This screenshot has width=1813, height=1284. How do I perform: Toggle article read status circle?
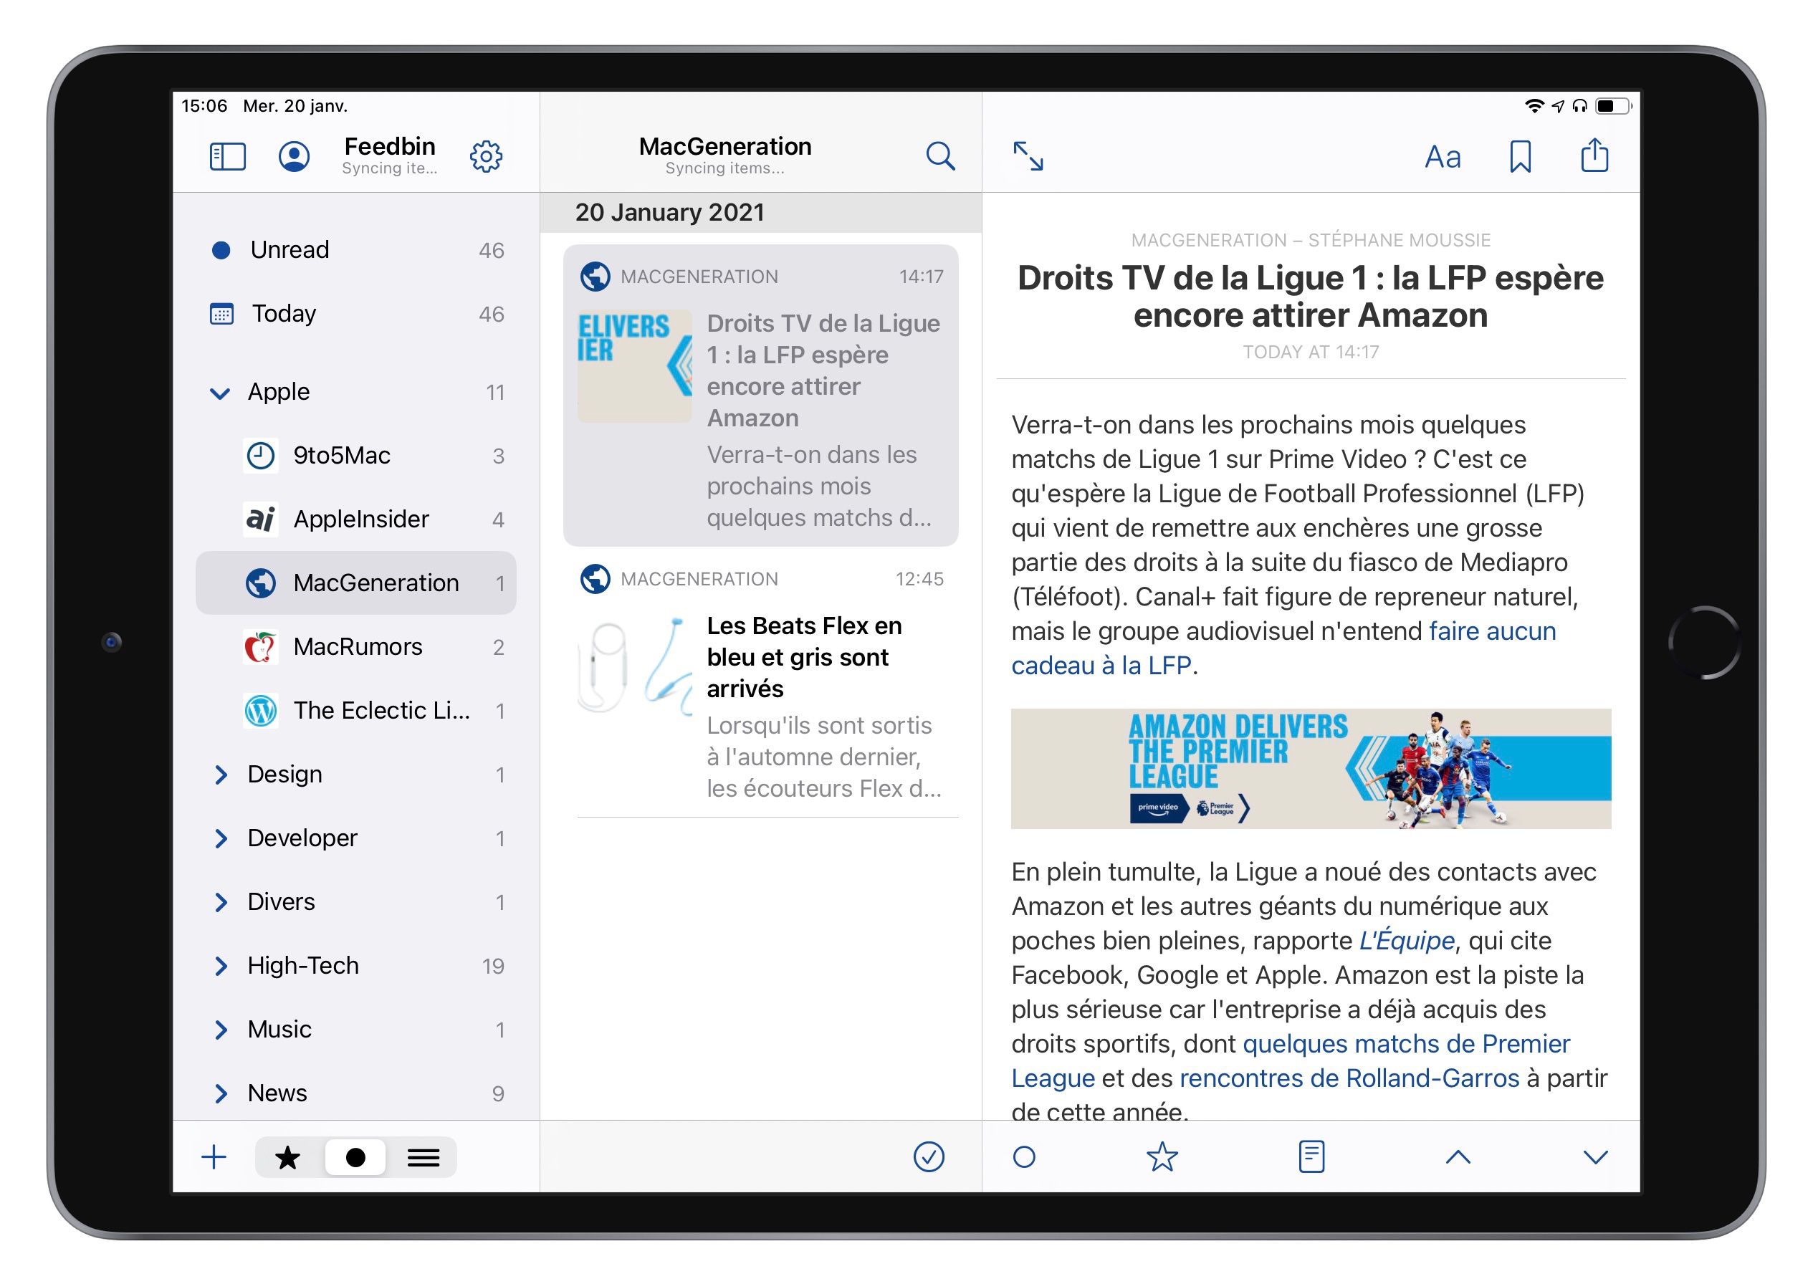1024,1157
